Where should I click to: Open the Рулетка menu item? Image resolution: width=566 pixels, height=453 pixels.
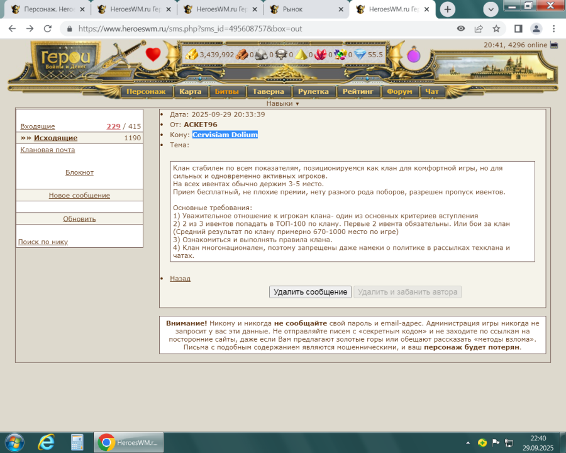click(x=313, y=91)
